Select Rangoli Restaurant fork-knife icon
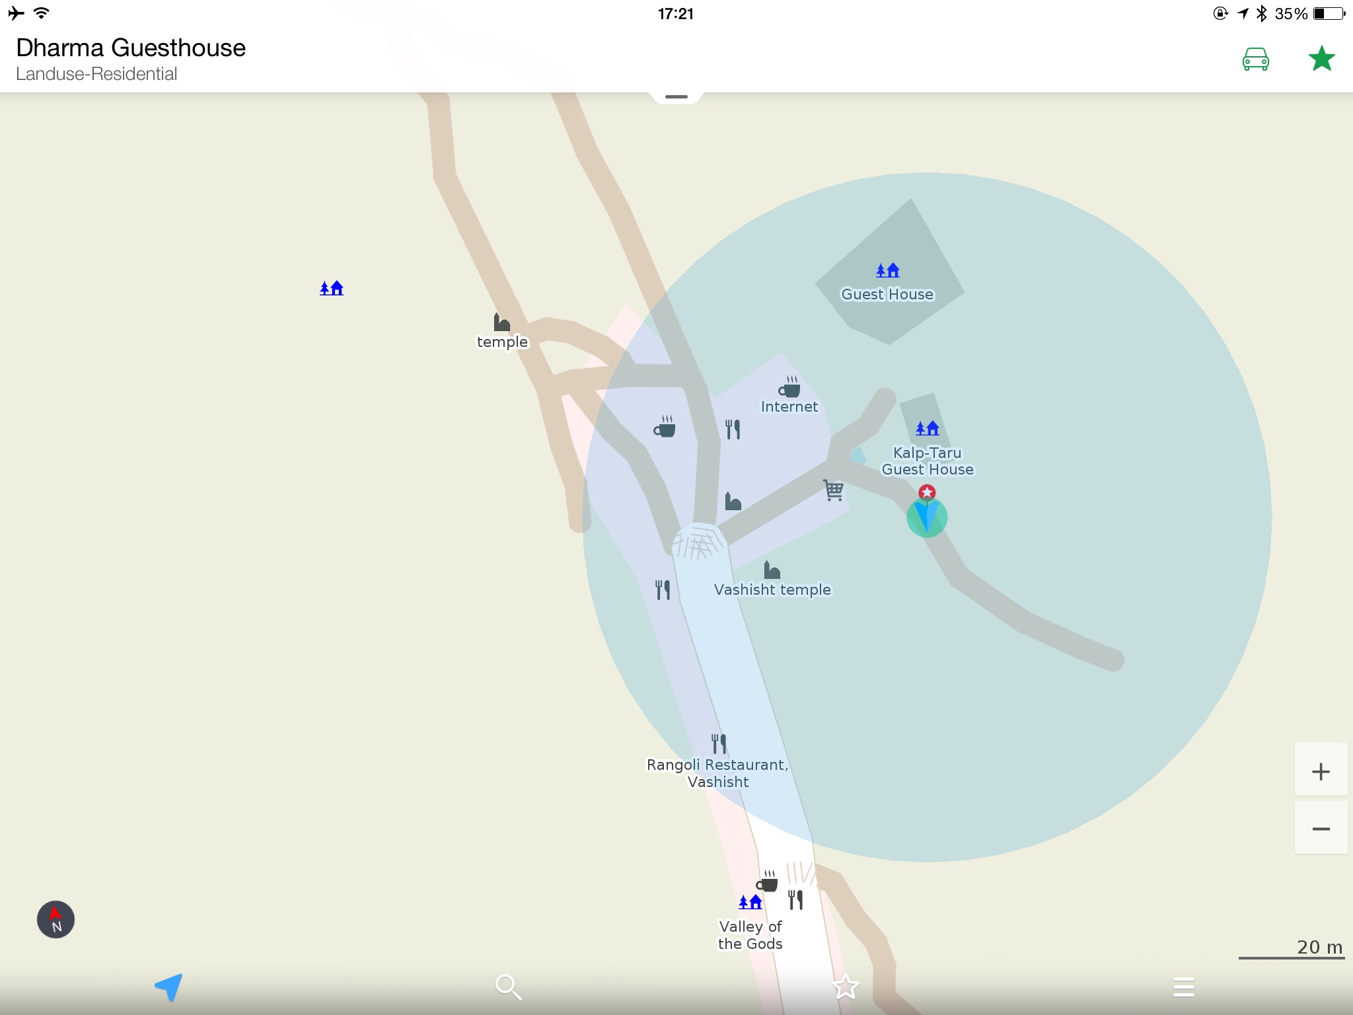This screenshot has width=1353, height=1015. coord(719,743)
